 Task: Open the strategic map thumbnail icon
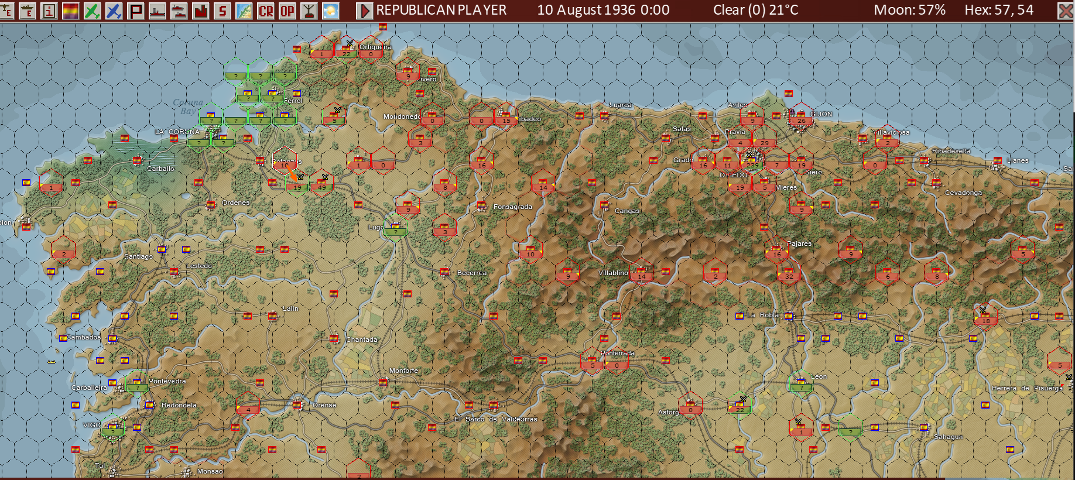[244, 11]
